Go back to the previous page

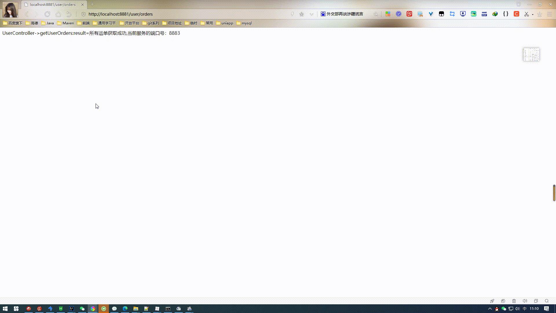(27, 14)
